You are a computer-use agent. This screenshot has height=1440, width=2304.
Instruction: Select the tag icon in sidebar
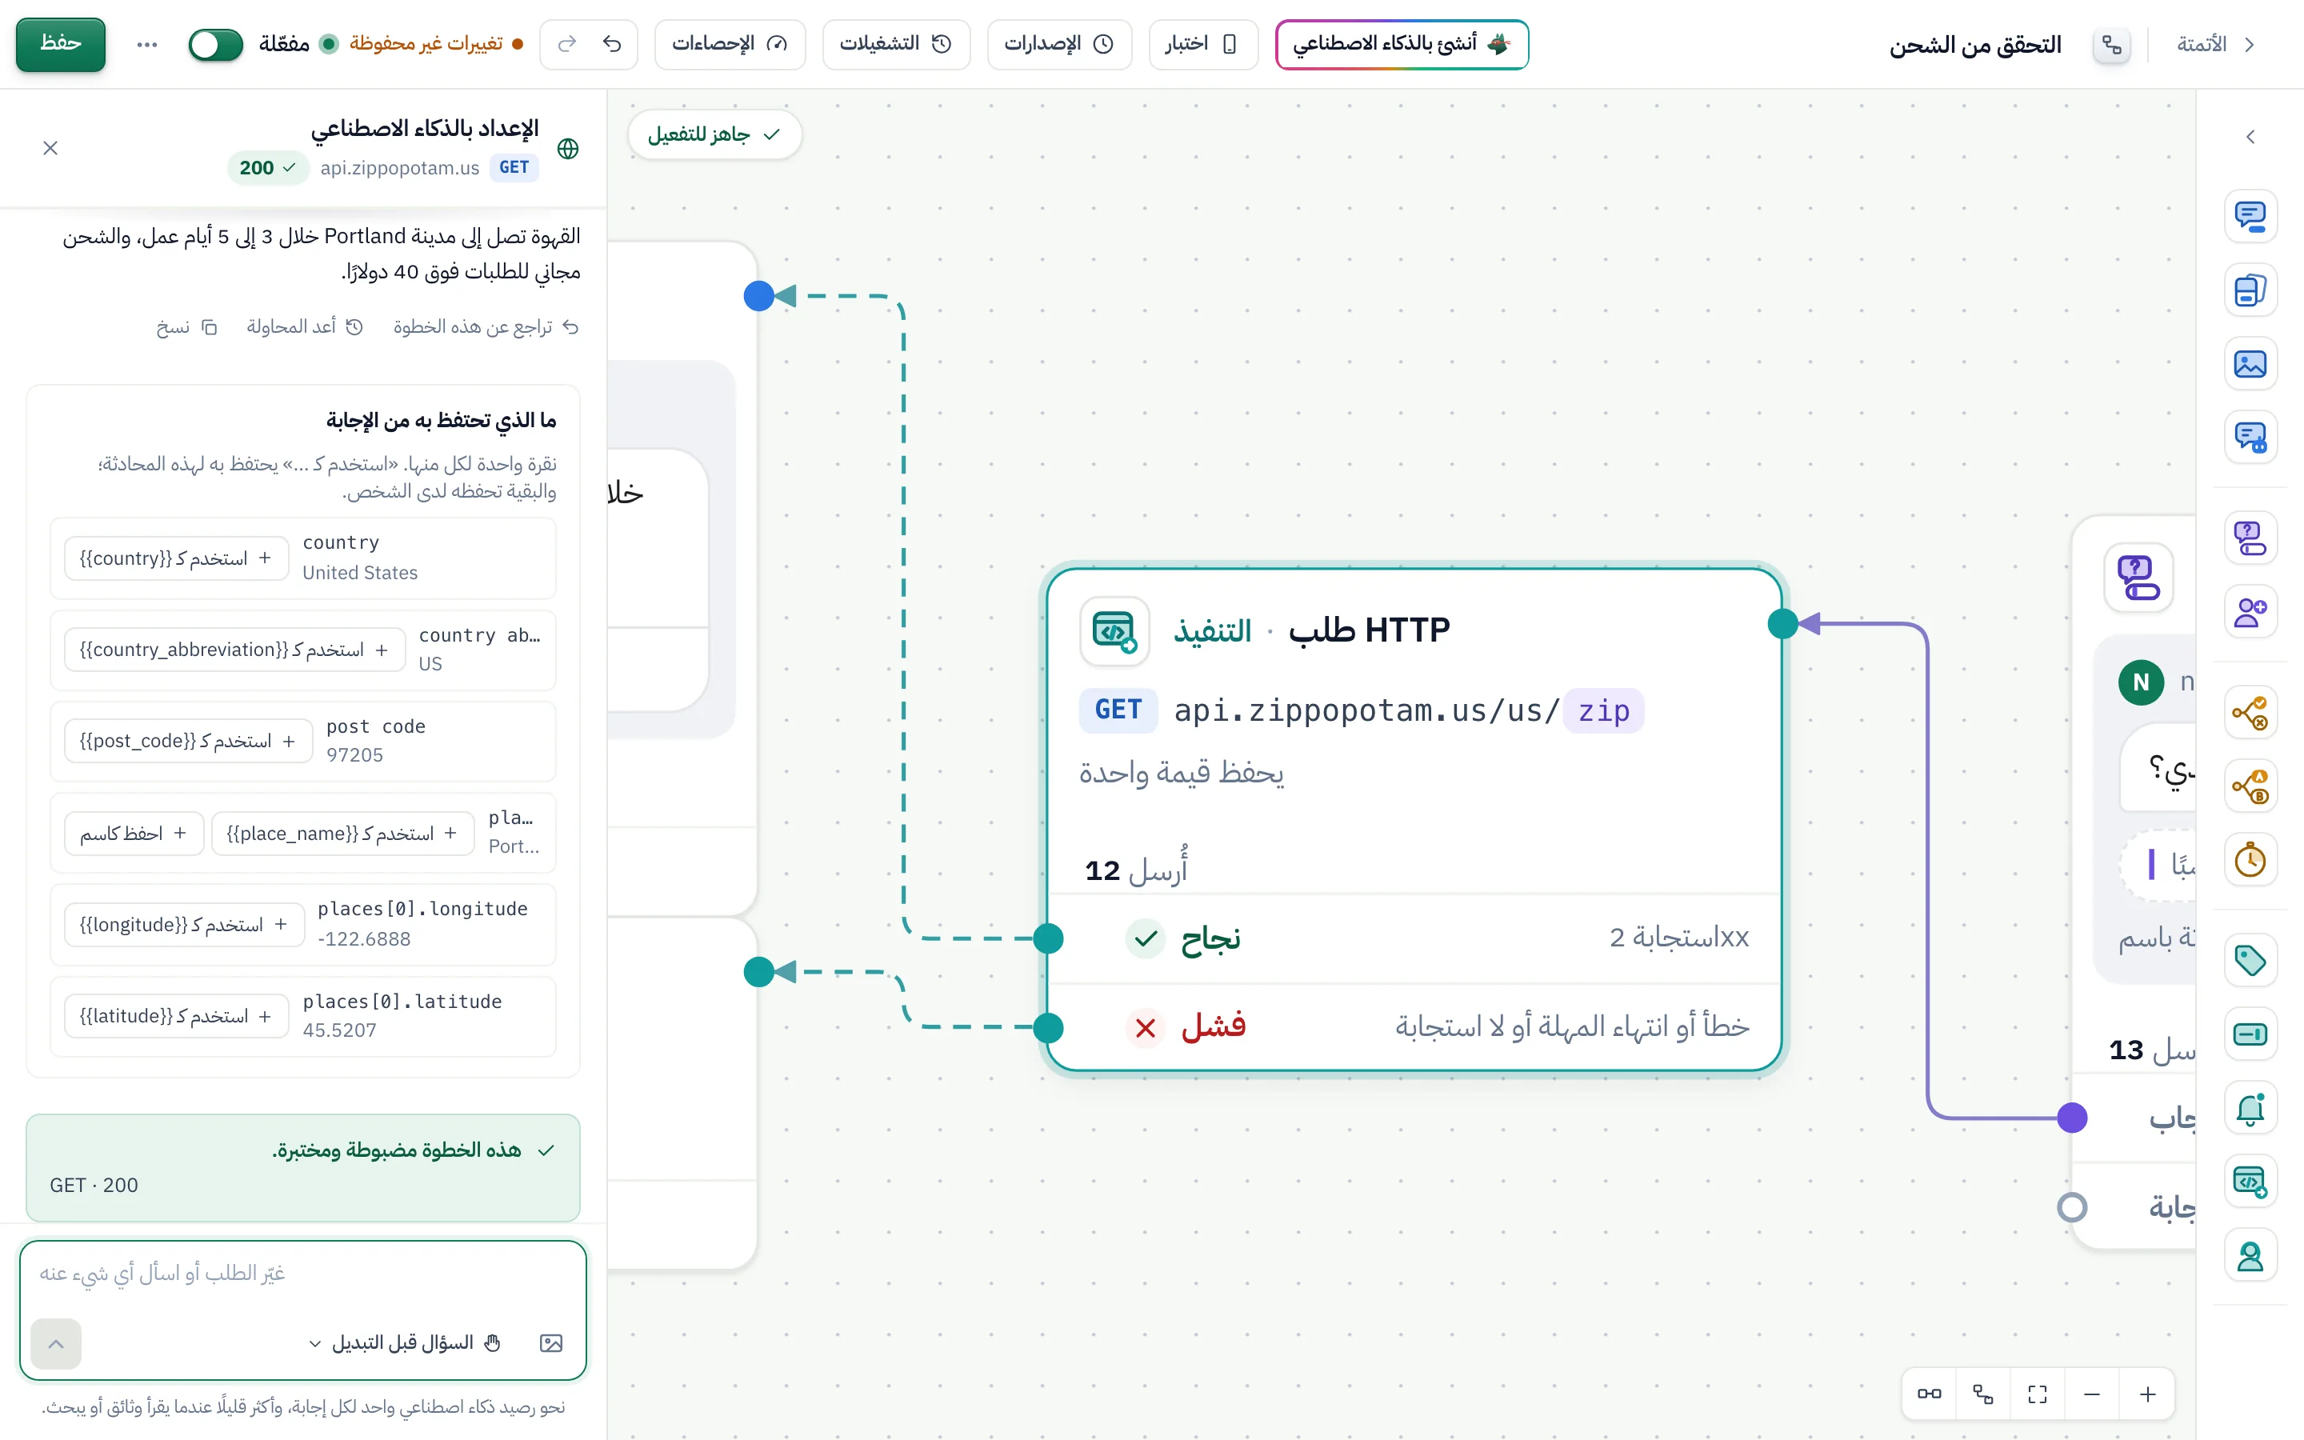(2250, 960)
